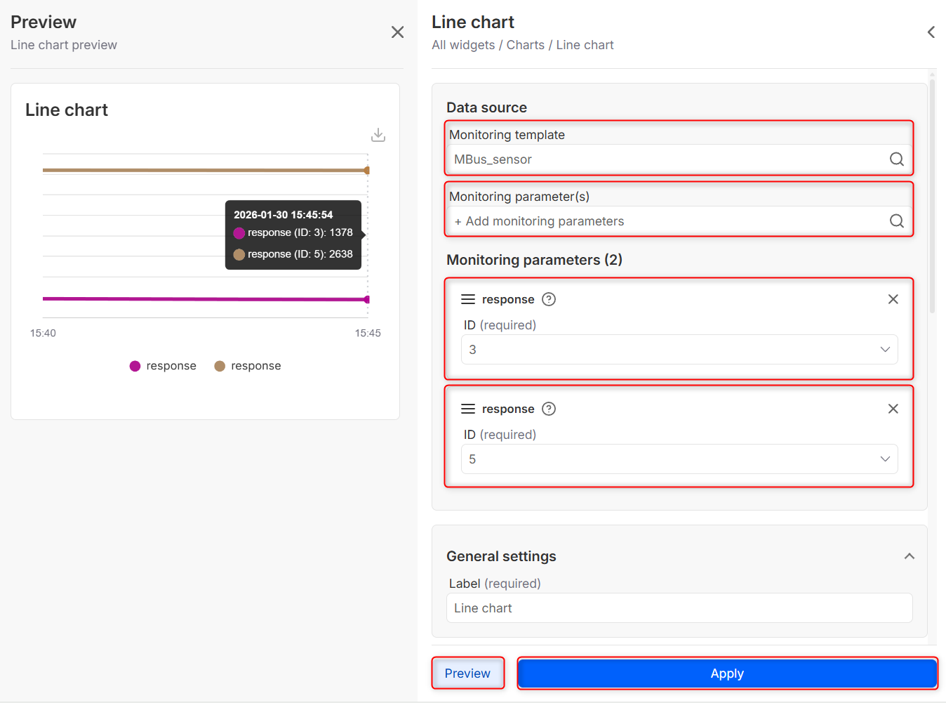
Task: Click the back chevron in Line chart header
Action: click(x=931, y=32)
